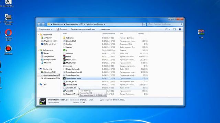Viewport: 220px width, 123px height.
Task: Select the Таблетки folder
Action: click(x=105, y=38)
